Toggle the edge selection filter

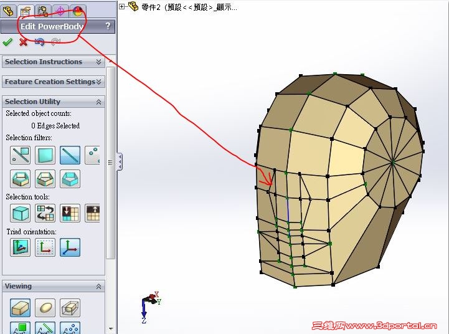(70, 155)
